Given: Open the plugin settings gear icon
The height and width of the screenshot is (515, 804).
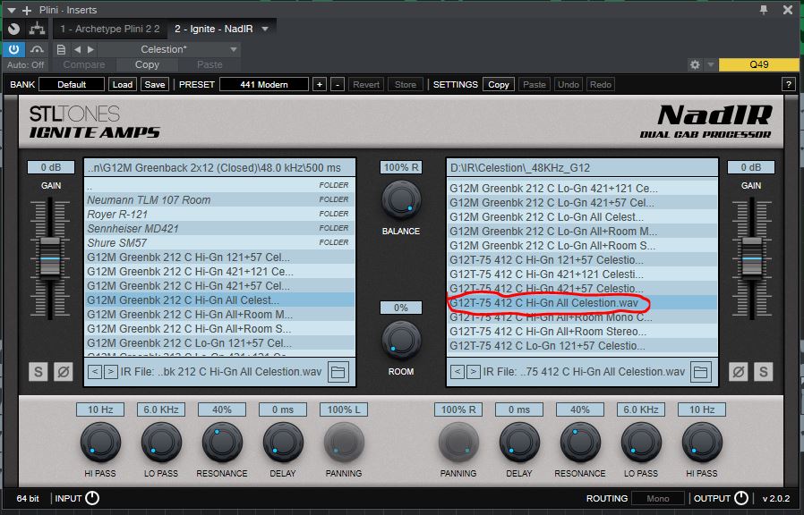Looking at the screenshot, I should (x=695, y=64).
